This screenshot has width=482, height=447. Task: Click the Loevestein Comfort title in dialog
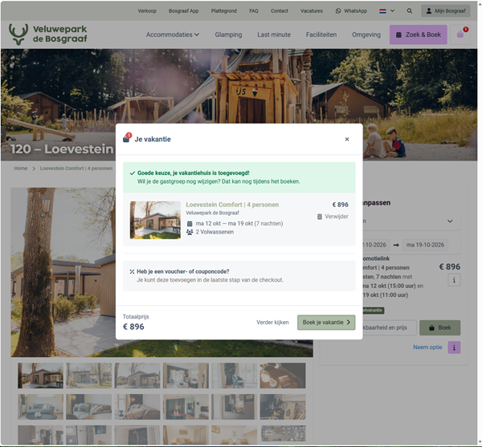click(232, 205)
